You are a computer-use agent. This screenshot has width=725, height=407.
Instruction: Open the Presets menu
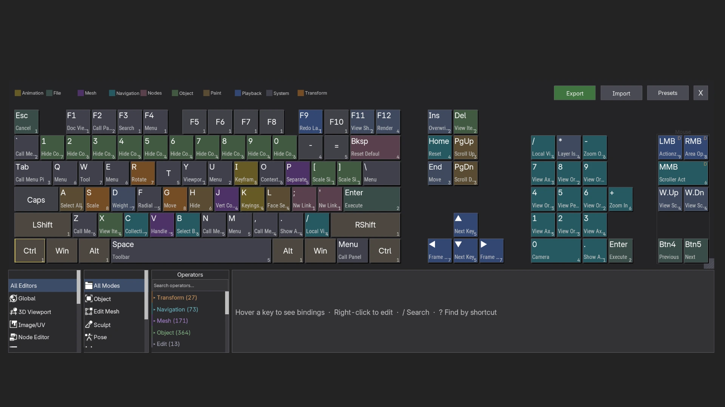click(668, 93)
